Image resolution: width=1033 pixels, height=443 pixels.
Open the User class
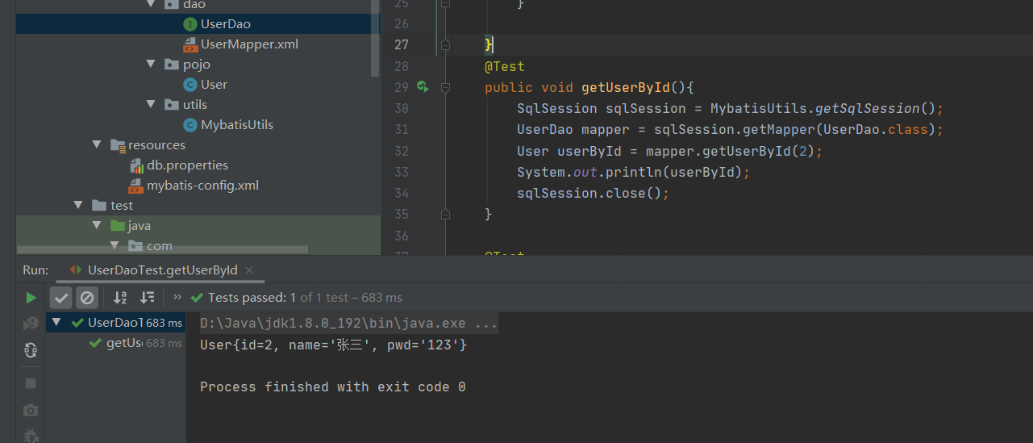click(x=214, y=85)
